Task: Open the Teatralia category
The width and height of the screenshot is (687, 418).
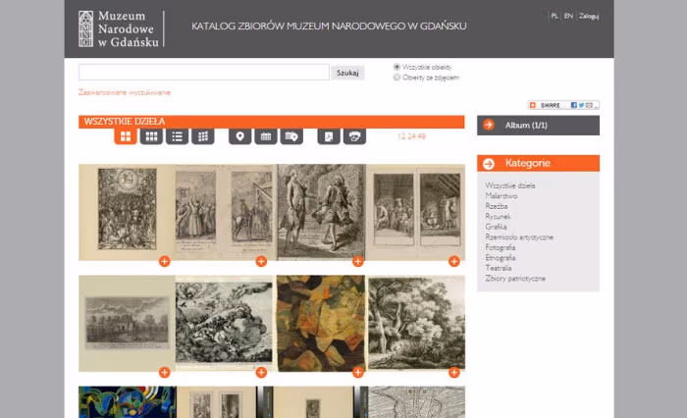Action: tap(499, 268)
